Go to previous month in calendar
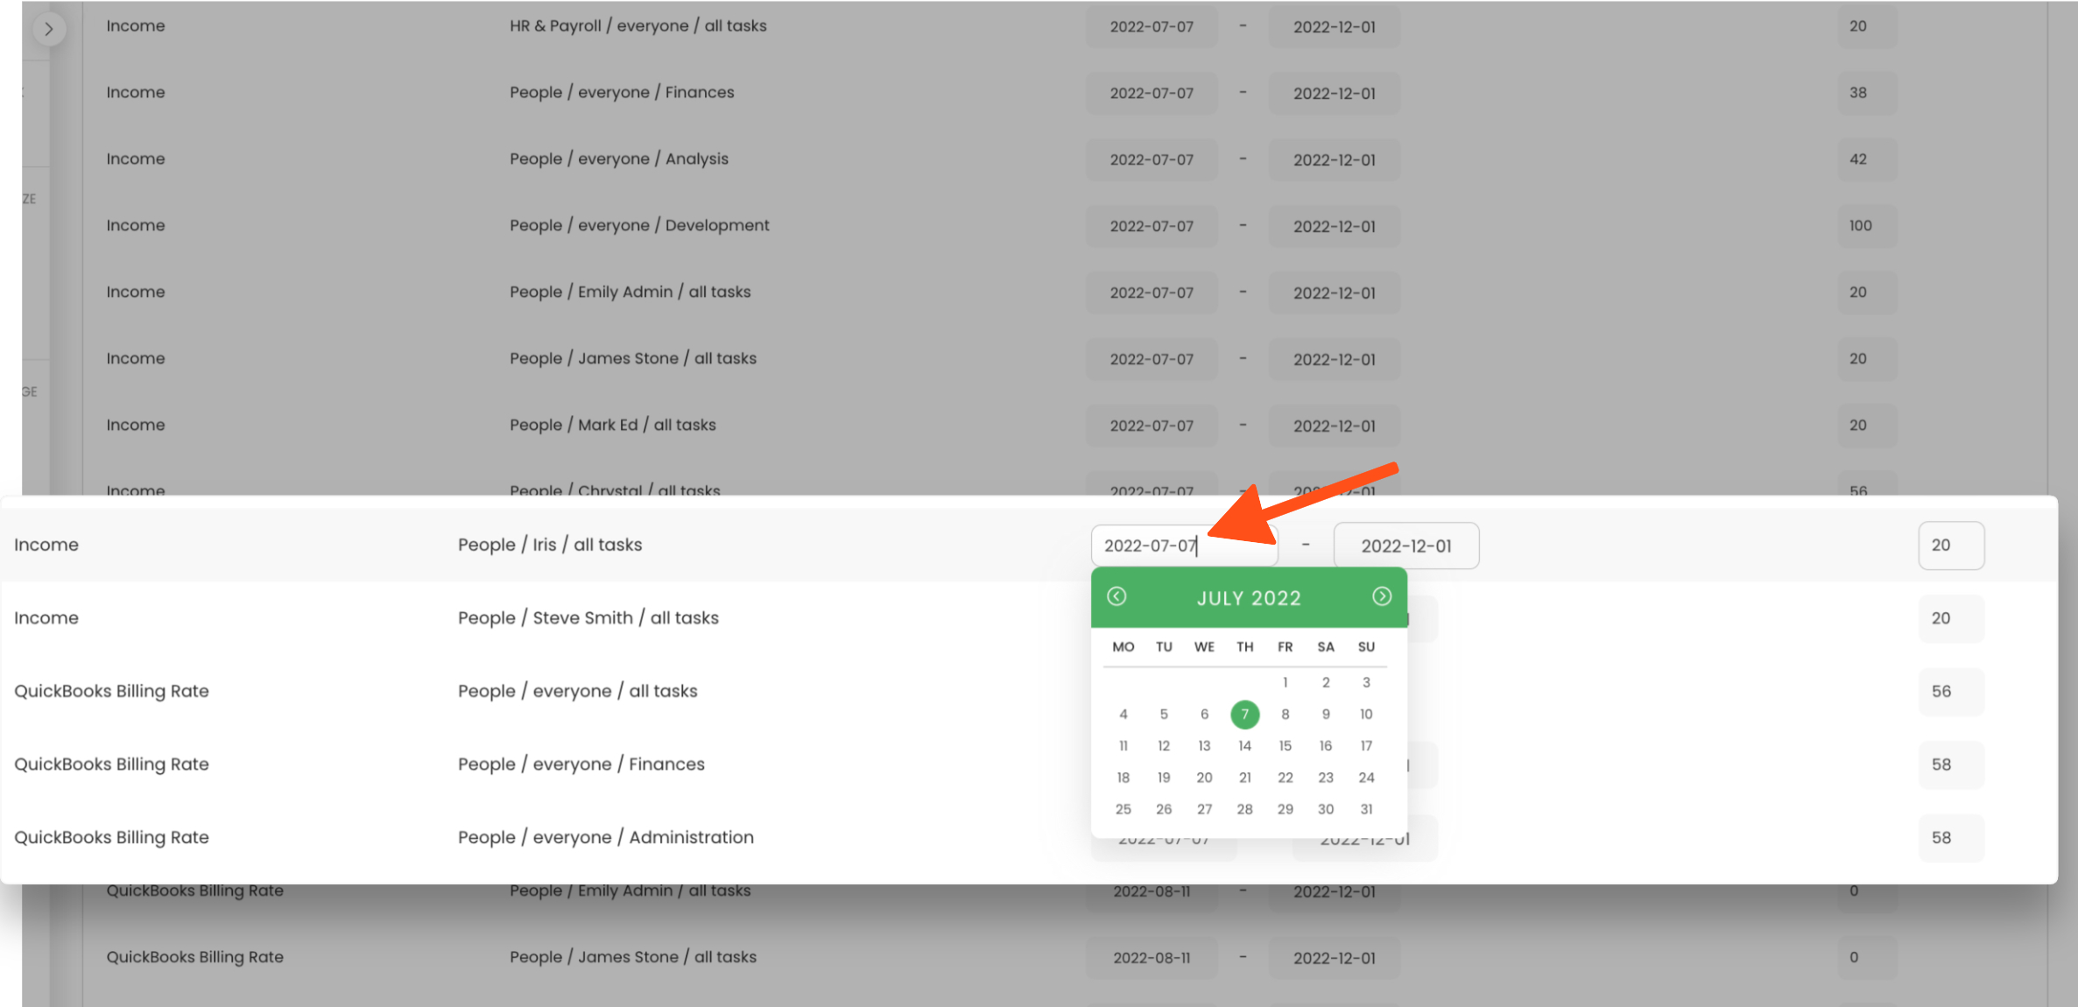2078x1007 pixels. (x=1116, y=596)
